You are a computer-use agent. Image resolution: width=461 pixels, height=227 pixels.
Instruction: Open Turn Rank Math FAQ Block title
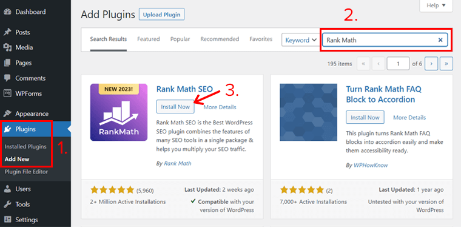384,94
